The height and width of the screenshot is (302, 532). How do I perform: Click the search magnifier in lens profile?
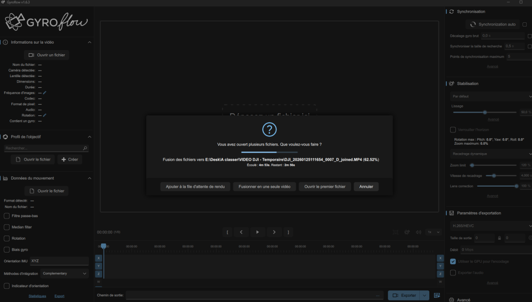click(85, 148)
